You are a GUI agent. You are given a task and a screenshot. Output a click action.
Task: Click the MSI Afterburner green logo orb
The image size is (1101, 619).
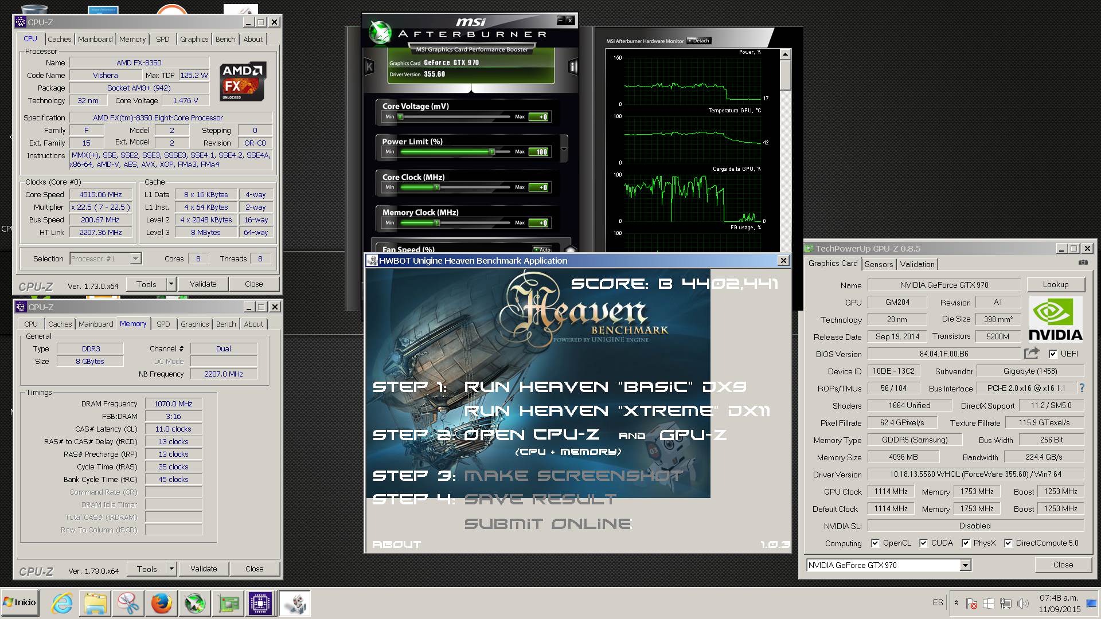[x=380, y=32]
